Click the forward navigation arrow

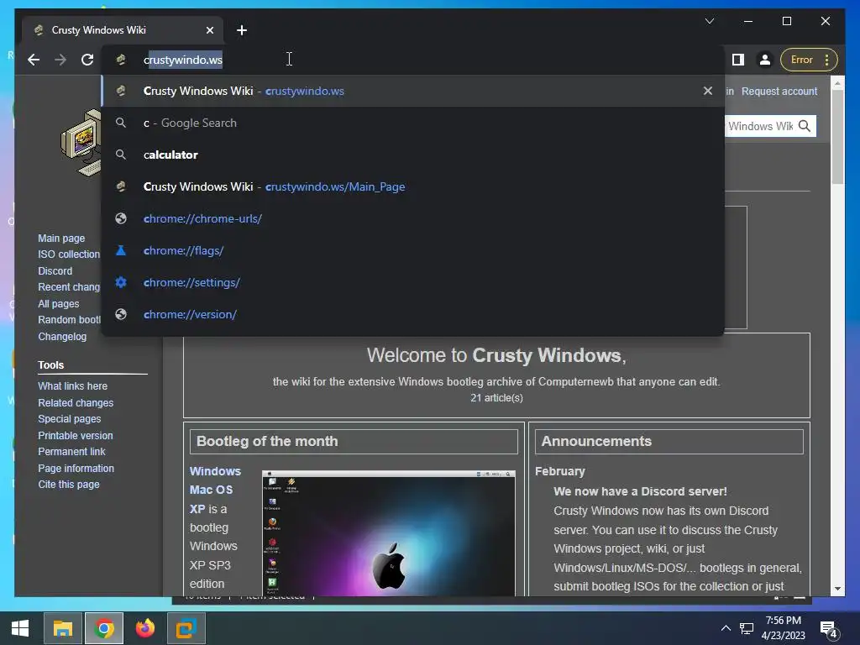click(60, 60)
